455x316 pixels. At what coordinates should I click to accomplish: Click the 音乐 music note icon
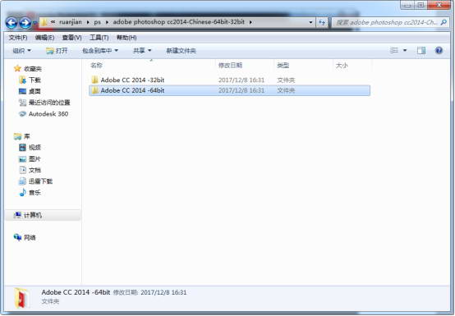pos(22,192)
